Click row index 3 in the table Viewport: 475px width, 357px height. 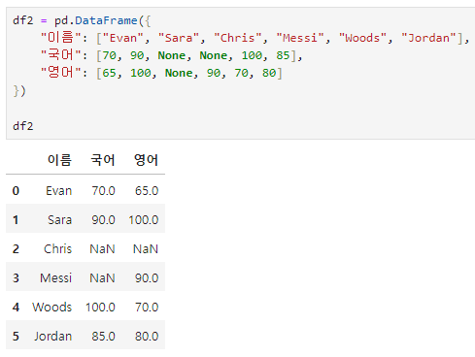[x=16, y=278]
